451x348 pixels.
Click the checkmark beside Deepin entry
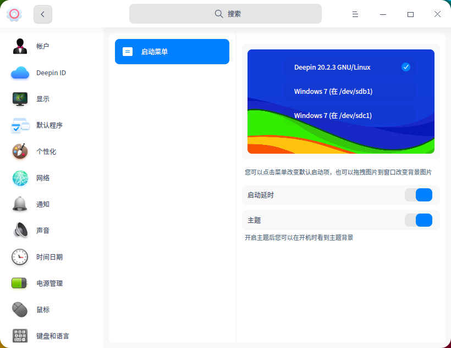(406, 67)
